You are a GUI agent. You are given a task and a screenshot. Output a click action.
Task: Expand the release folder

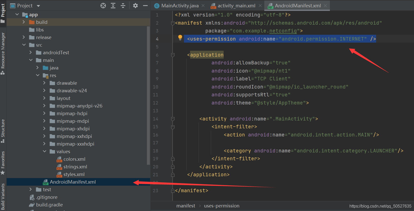(24, 37)
